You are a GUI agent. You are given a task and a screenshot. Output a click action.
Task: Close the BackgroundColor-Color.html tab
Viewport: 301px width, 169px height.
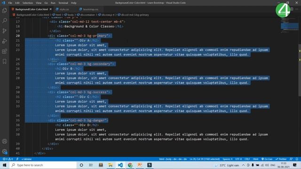click(x=51, y=9)
